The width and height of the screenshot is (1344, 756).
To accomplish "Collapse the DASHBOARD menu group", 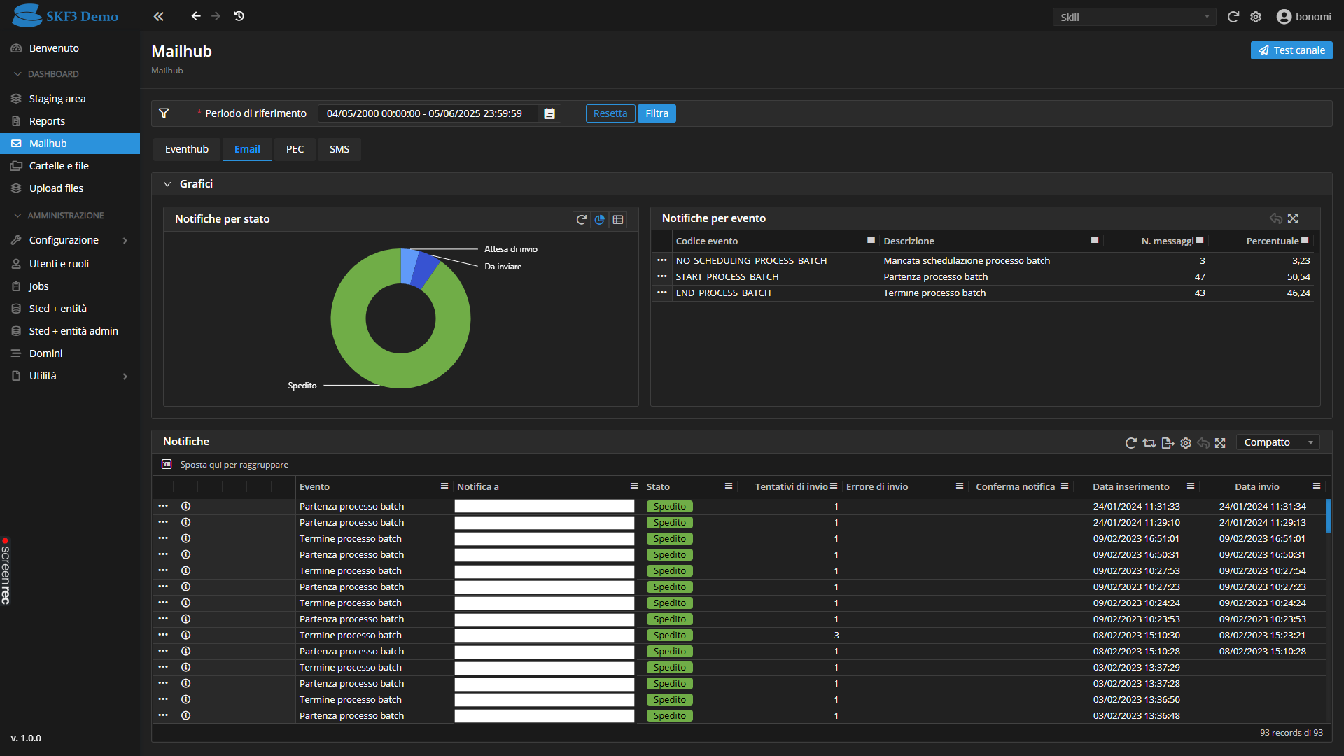I will coord(17,73).
